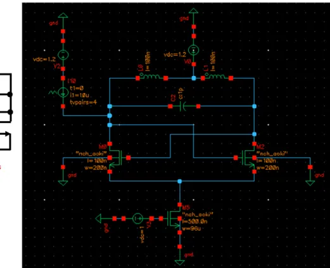This screenshot has height=268, width=330.
Task: Select tail transistor M5
Action: pyautogui.click(x=174, y=219)
